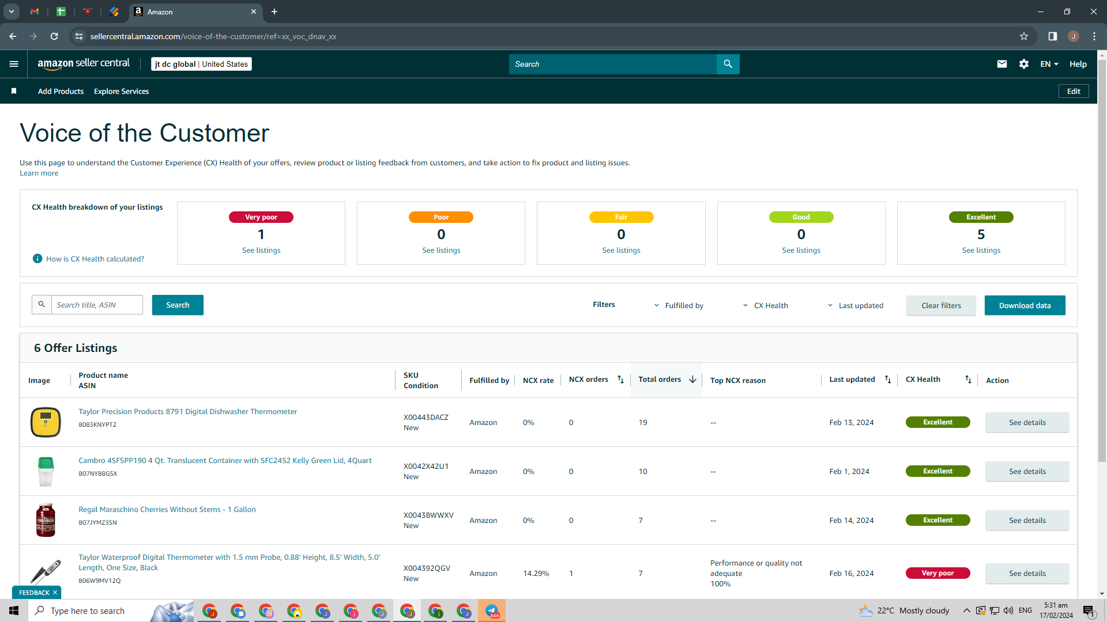Open a new browser tab
Viewport: 1107px width, 622px height.
pyautogui.click(x=274, y=12)
